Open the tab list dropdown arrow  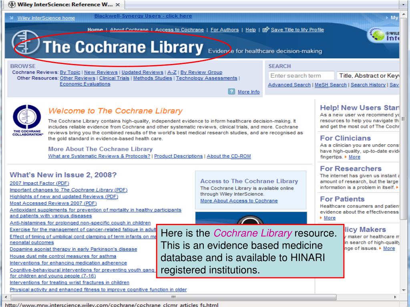tap(403, 5)
